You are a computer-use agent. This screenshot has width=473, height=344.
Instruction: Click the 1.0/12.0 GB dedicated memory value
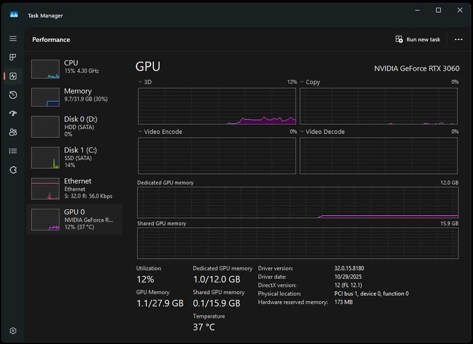click(x=217, y=280)
